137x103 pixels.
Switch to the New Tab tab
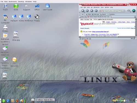(83, 17)
